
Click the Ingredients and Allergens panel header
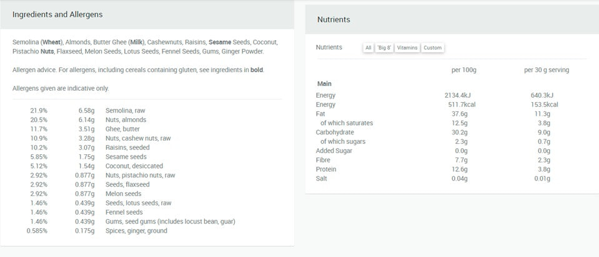pyautogui.click(x=57, y=14)
